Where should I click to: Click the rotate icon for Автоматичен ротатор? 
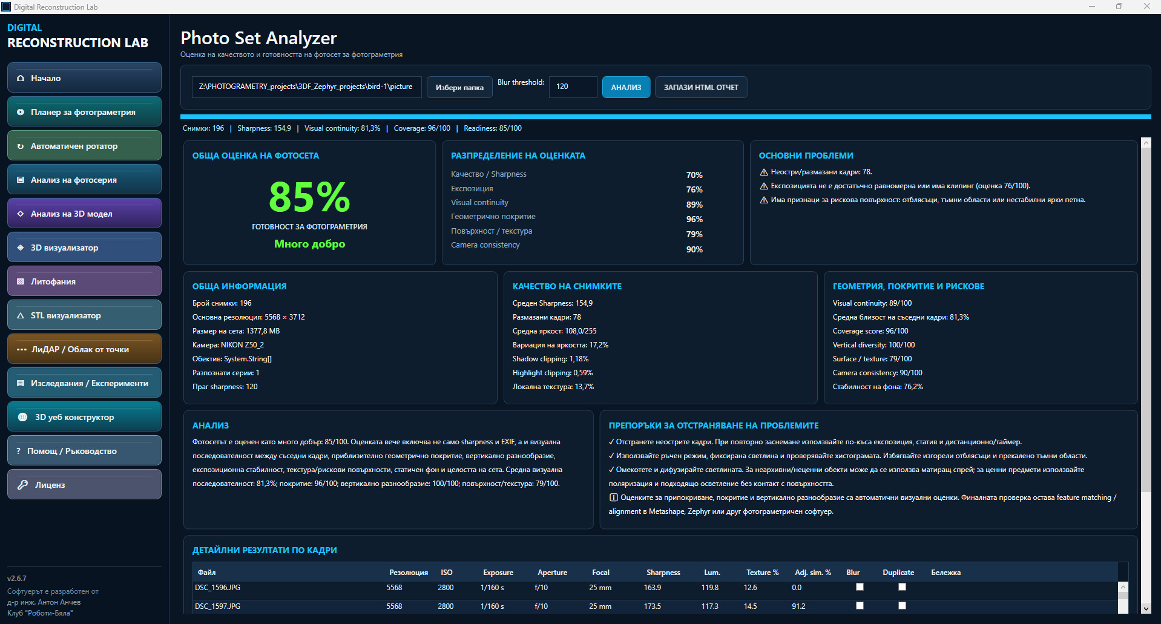tap(21, 146)
